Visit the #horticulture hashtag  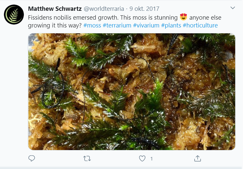(x=200, y=25)
